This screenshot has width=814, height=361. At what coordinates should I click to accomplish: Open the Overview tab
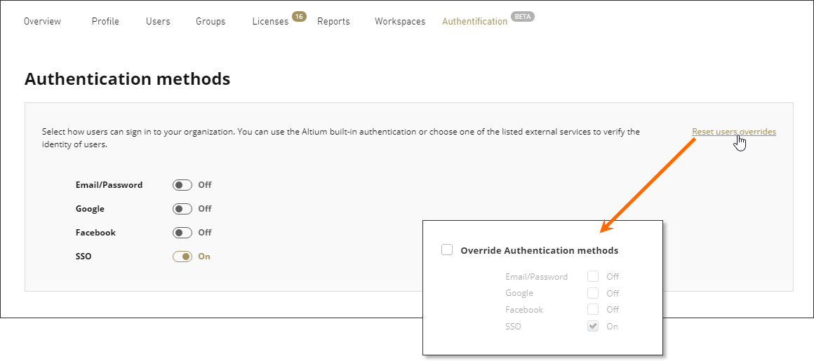[42, 21]
